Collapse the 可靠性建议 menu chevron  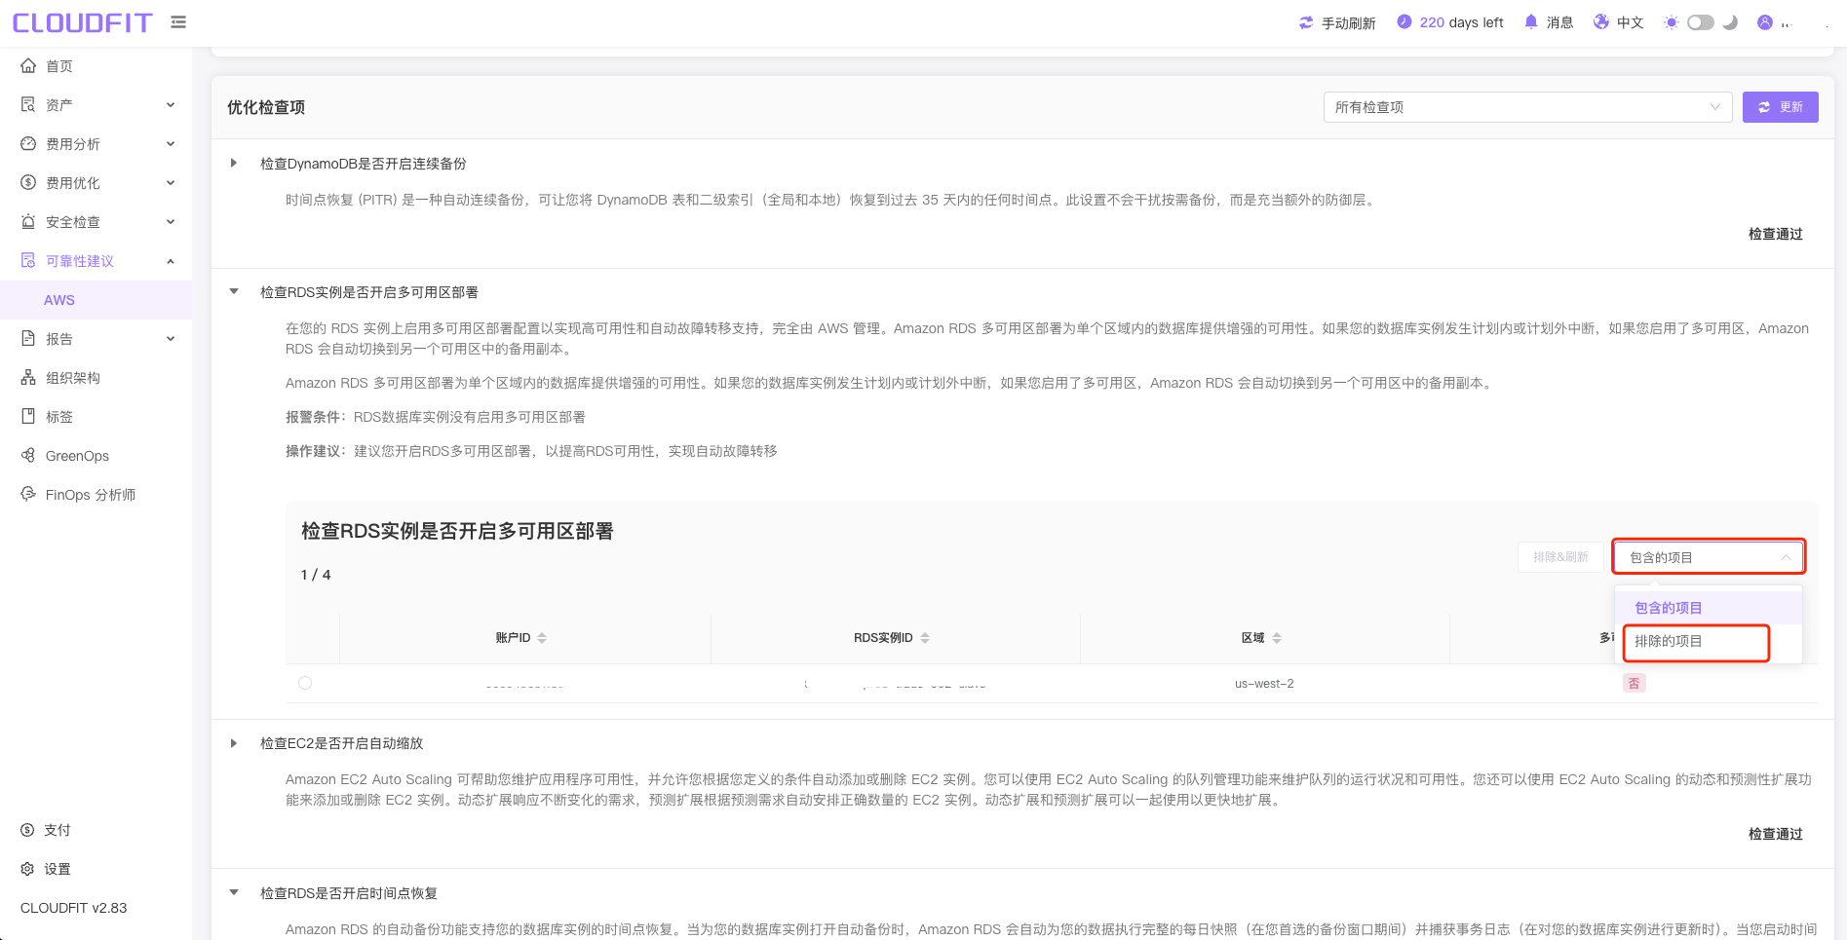click(x=171, y=261)
